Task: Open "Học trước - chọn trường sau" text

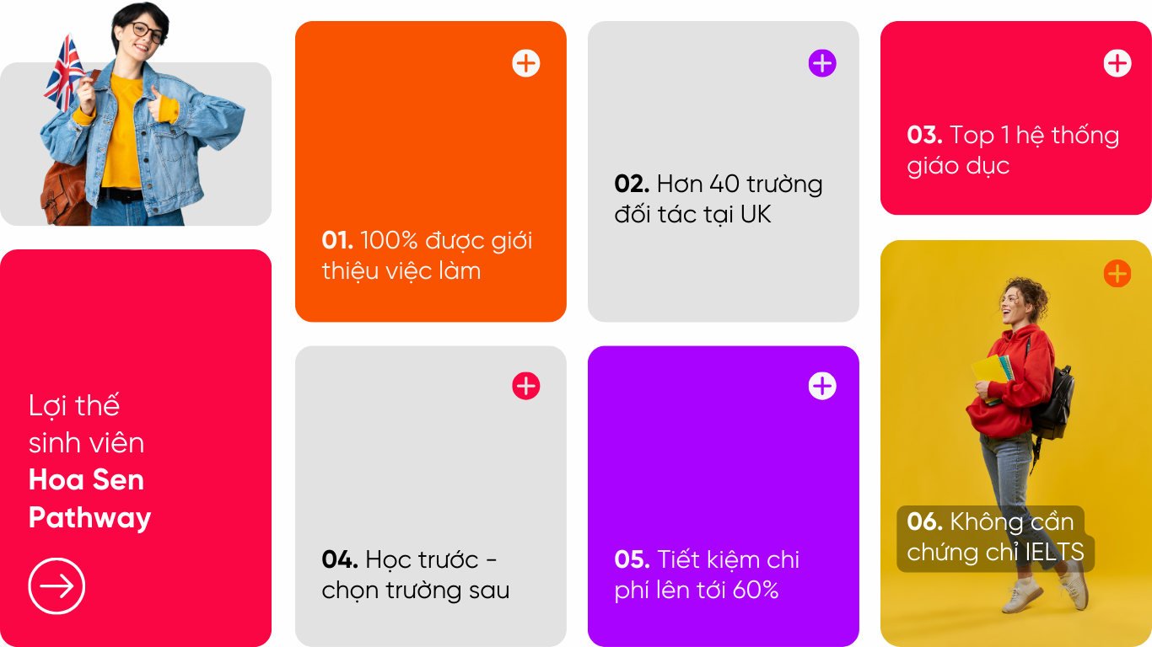Action: coord(415,575)
